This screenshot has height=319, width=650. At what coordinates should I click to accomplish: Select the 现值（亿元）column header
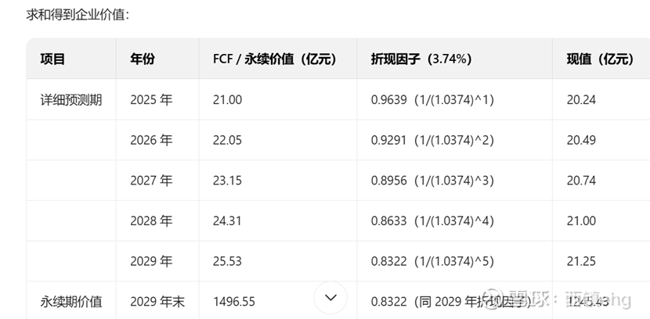point(600,59)
